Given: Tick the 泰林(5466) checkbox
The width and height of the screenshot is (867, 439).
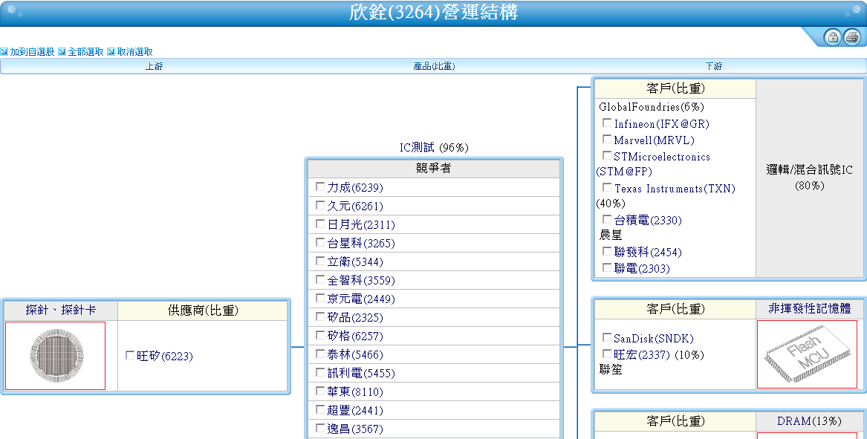Looking at the screenshot, I should pos(320,354).
